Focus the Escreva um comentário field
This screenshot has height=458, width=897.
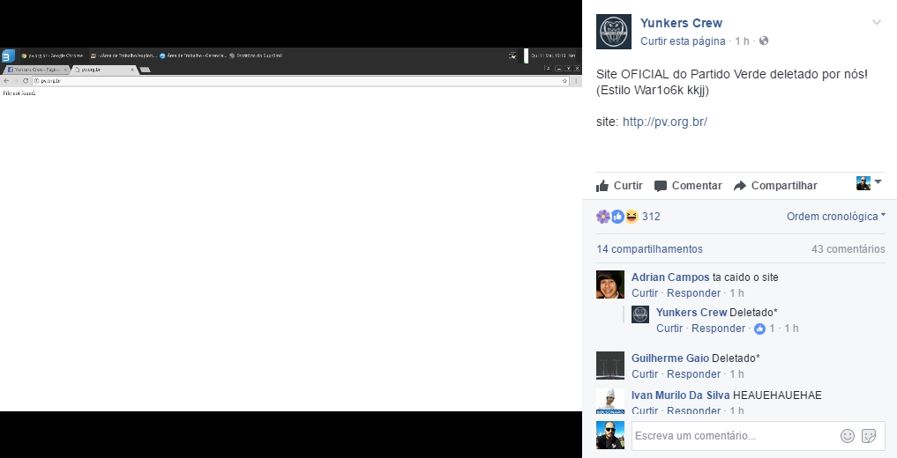(735, 436)
